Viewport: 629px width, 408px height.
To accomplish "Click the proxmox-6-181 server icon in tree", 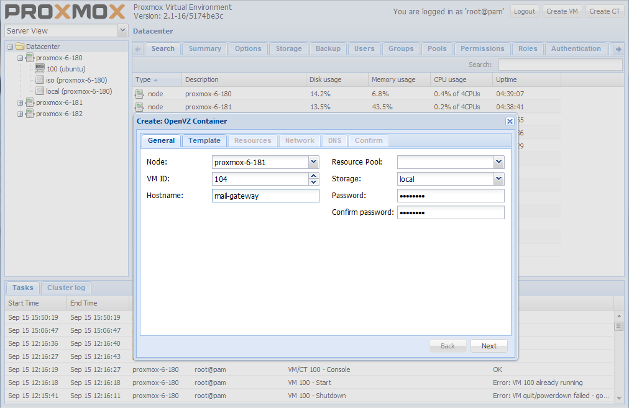I will (x=30, y=102).
